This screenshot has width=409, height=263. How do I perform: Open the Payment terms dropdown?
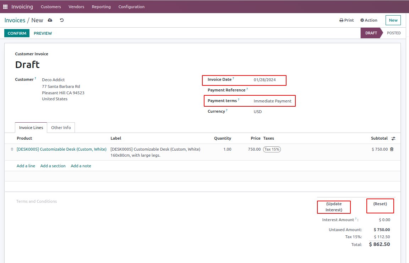coord(272,101)
